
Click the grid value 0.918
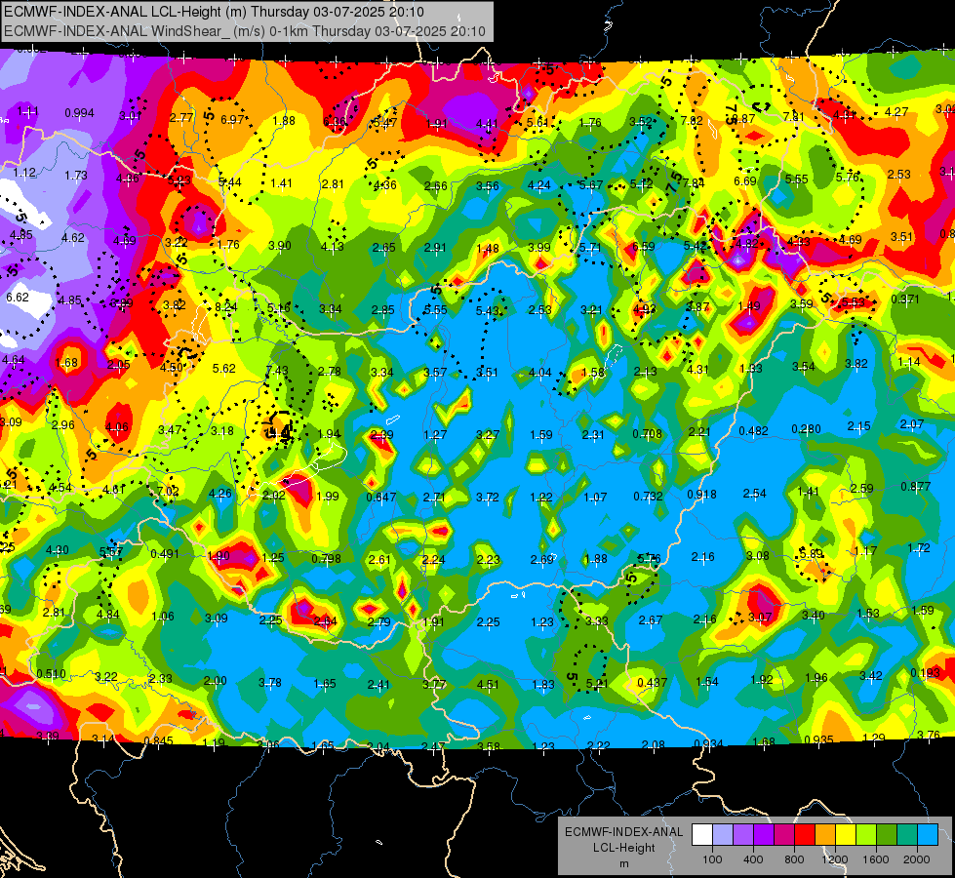pyautogui.click(x=701, y=495)
